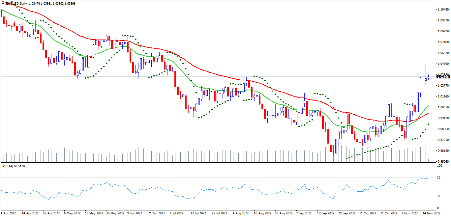Click the 0.96140 price axis label
The width and height of the screenshot is (451, 217).
click(x=443, y=150)
